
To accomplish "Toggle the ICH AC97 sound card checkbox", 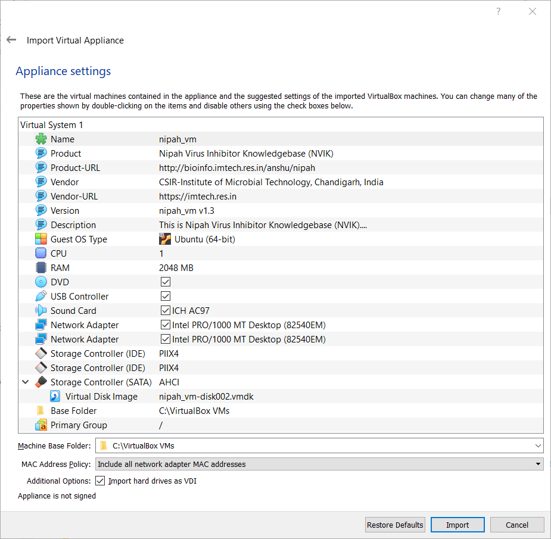I will point(166,311).
